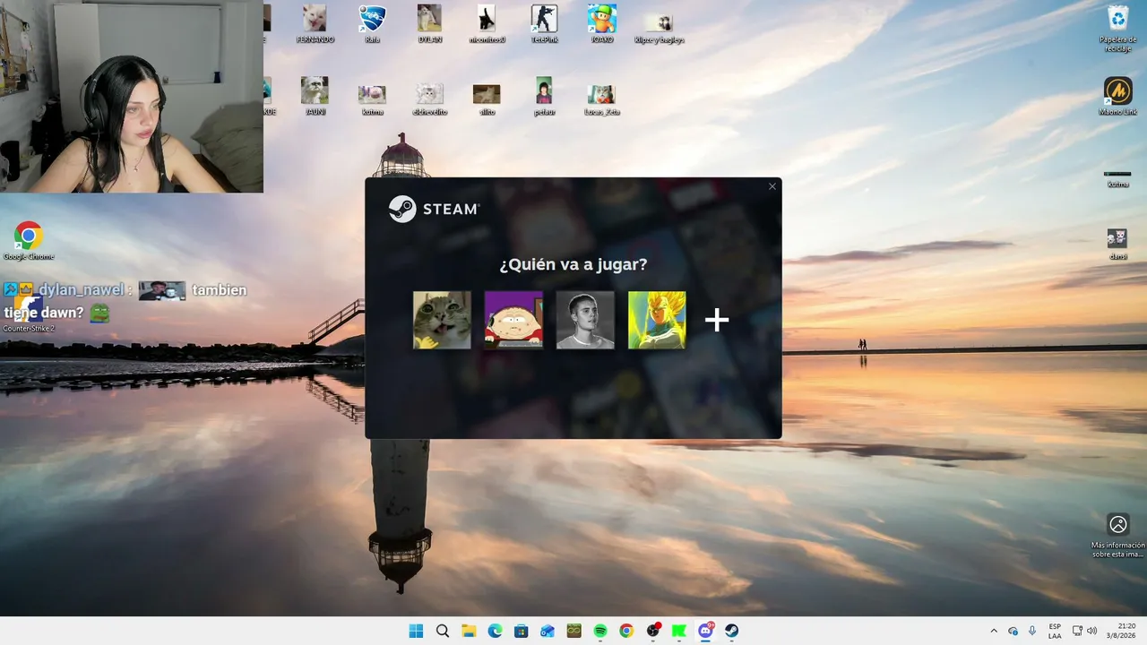Switch to Steam in the taskbar
Screen dimensions: 1147x645
pyautogui.click(x=731, y=631)
